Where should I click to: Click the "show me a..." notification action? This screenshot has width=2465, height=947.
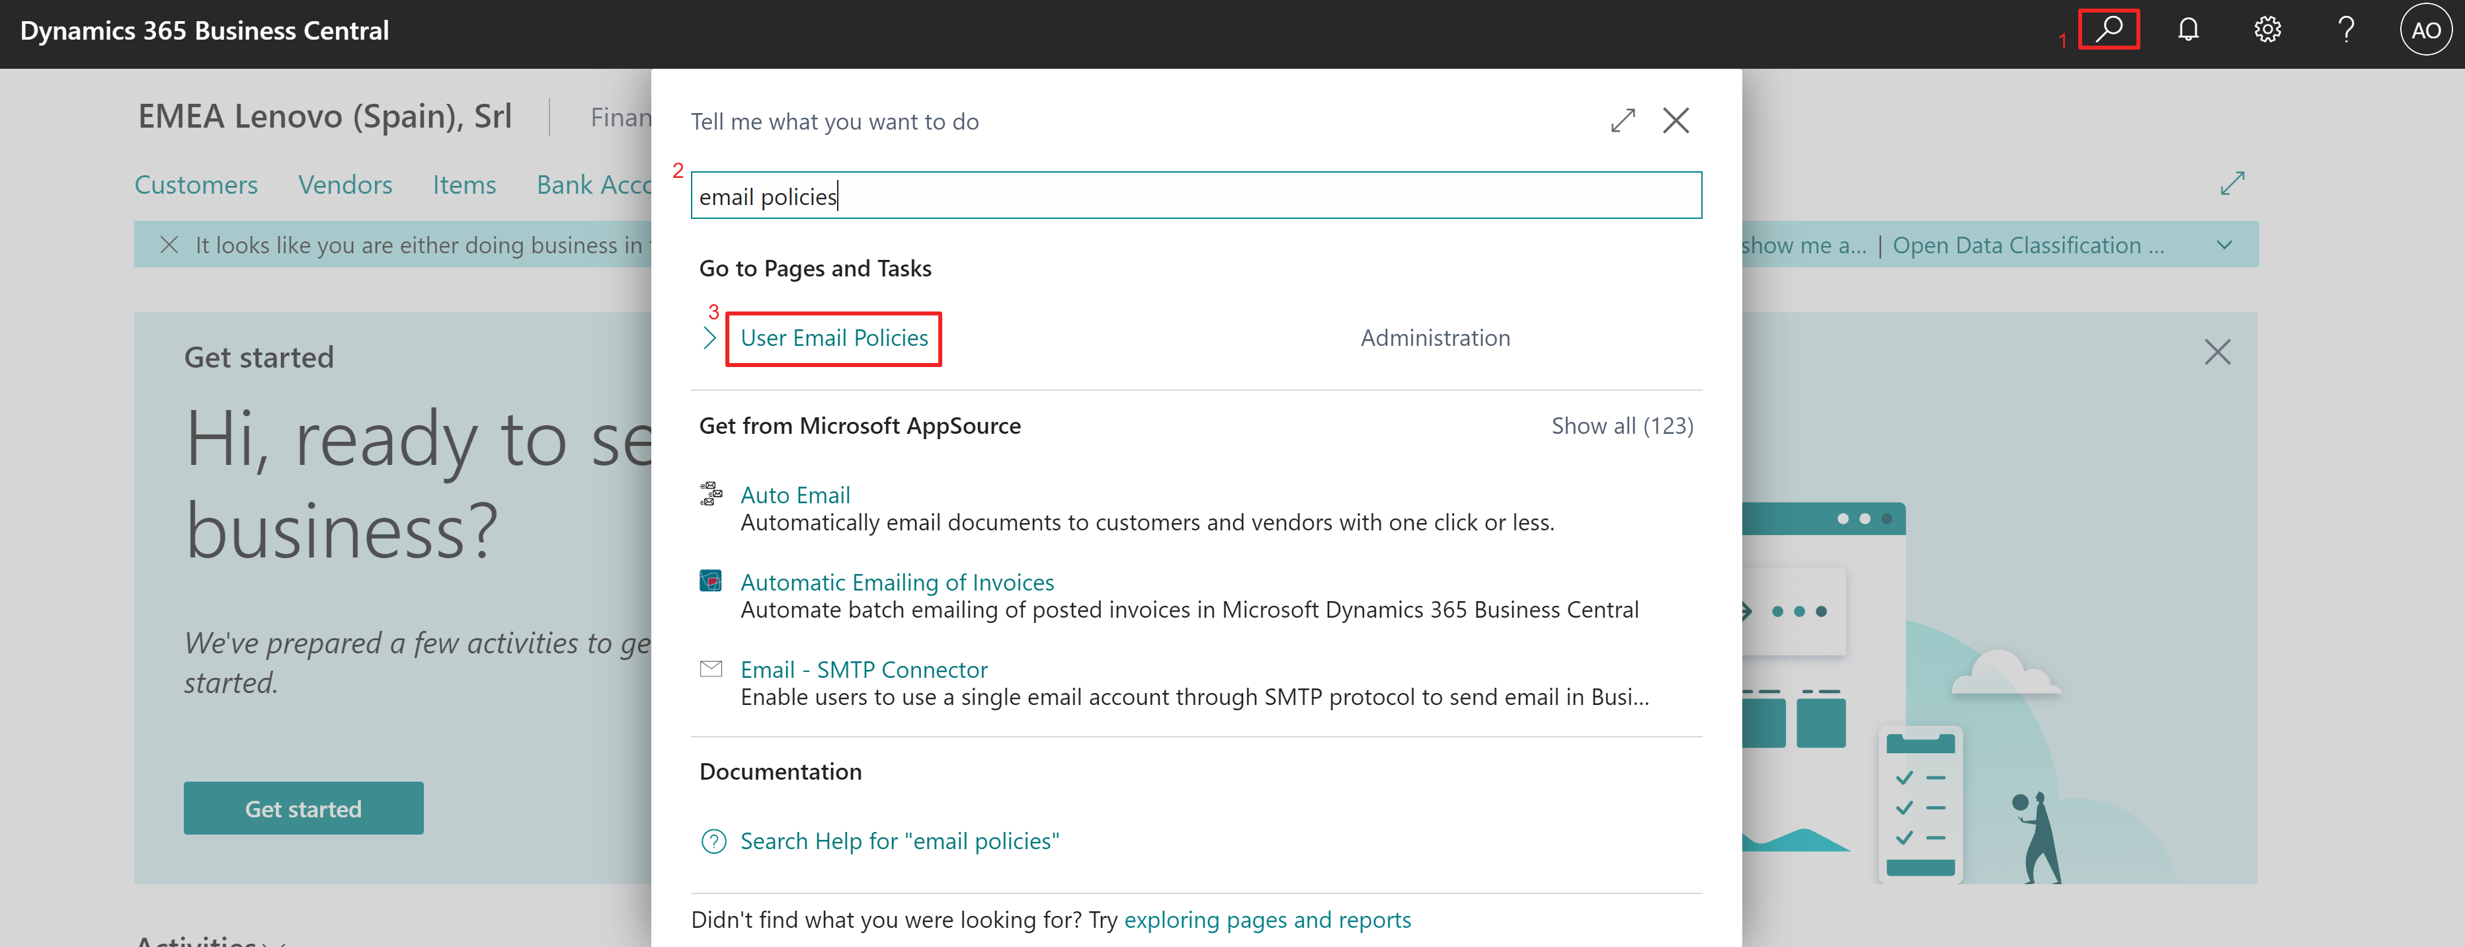click(1804, 245)
